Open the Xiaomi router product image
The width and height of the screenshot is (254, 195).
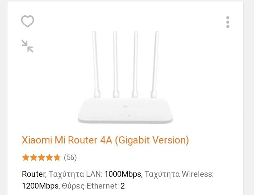tap(125, 77)
